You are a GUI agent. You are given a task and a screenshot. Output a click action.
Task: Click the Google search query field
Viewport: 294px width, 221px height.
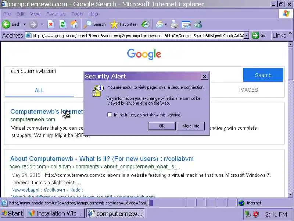pos(123,74)
